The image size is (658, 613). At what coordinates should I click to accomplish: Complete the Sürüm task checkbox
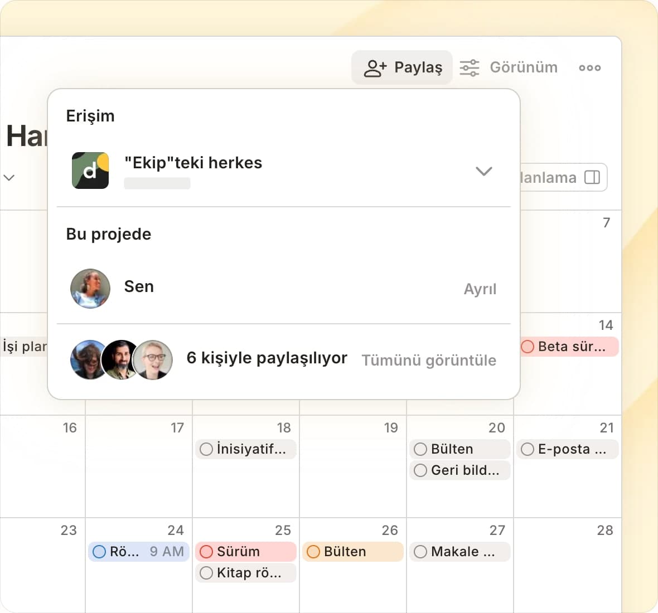[x=206, y=552]
